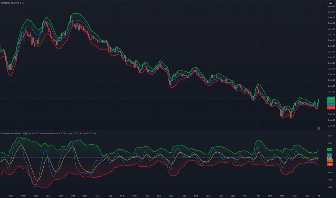
Task: Click the Gold Spot / U.S. Dollar symbol title
Action: click(12, 3)
